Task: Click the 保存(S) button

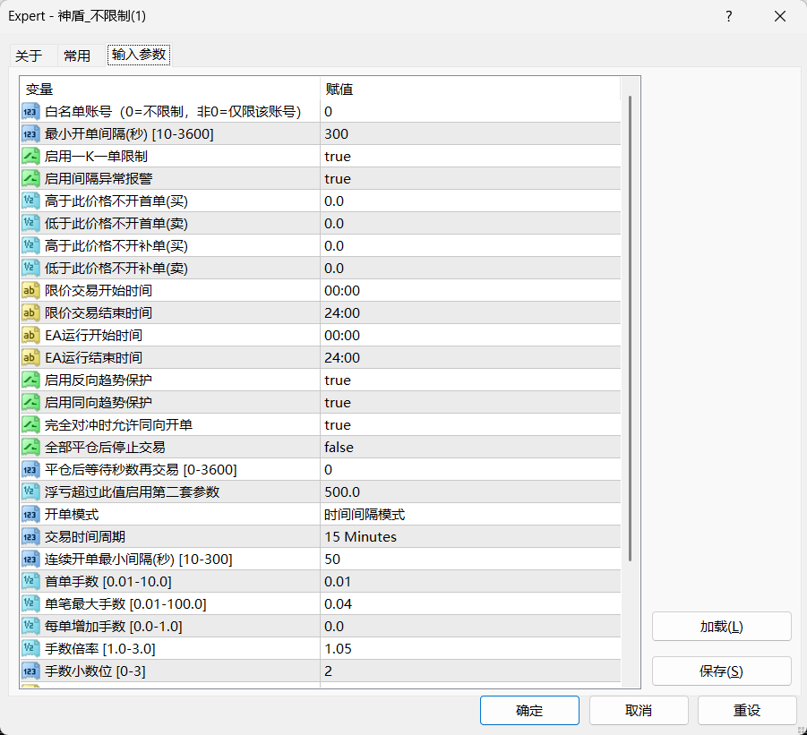Action: tap(722, 671)
